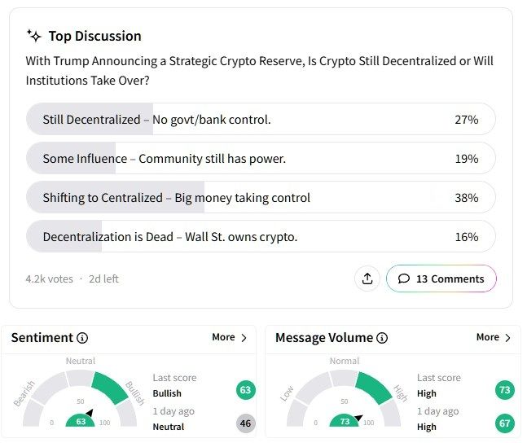Image resolution: width=527 pixels, height=443 pixels.
Task: Click the green 73 volume score badge
Action: point(505,390)
